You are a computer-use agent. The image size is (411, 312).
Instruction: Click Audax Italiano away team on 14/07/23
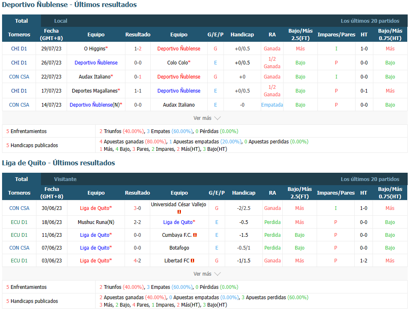179,105
